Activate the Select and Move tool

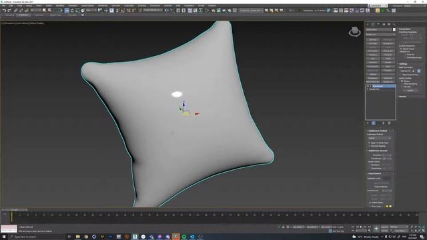click(67, 11)
